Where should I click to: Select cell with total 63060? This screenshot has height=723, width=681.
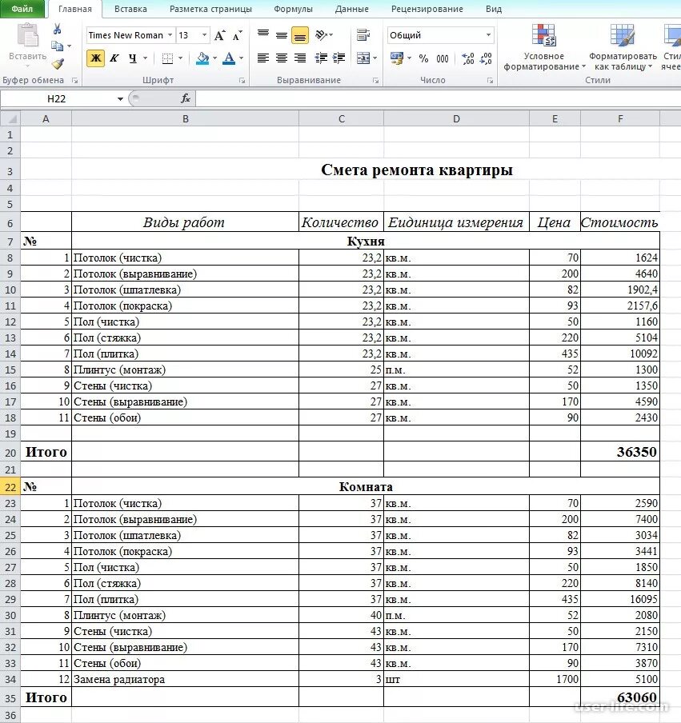[620, 697]
